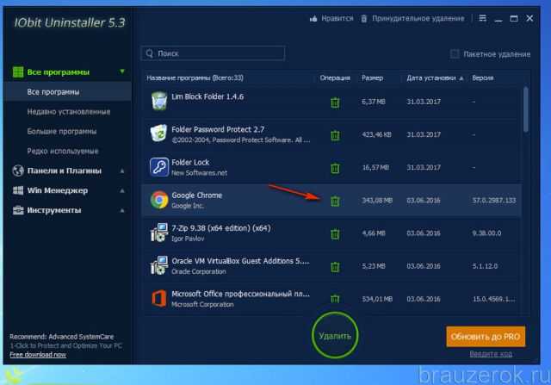Click the Microsoft Office 534,01 MB size
This screenshot has height=385, width=551.
point(377,299)
